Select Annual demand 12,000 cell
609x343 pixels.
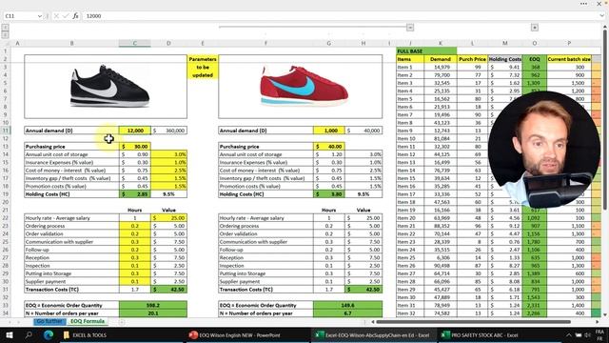[x=135, y=131]
